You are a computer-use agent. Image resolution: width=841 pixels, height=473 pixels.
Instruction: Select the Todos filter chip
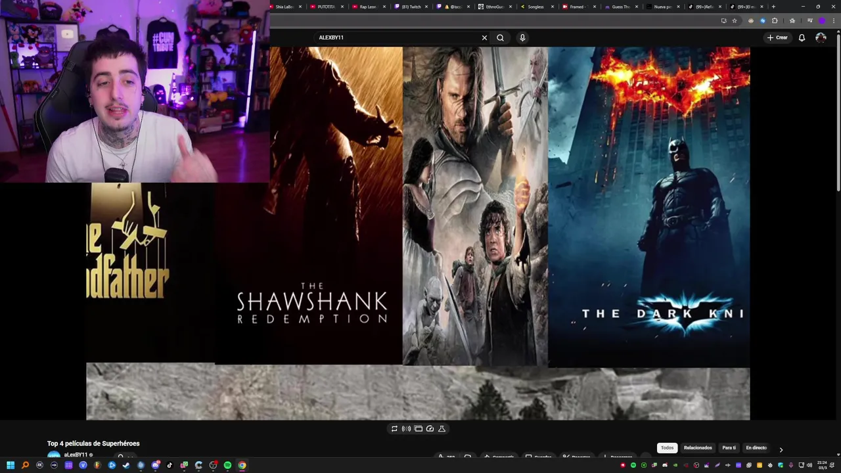click(x=667, y=448)
